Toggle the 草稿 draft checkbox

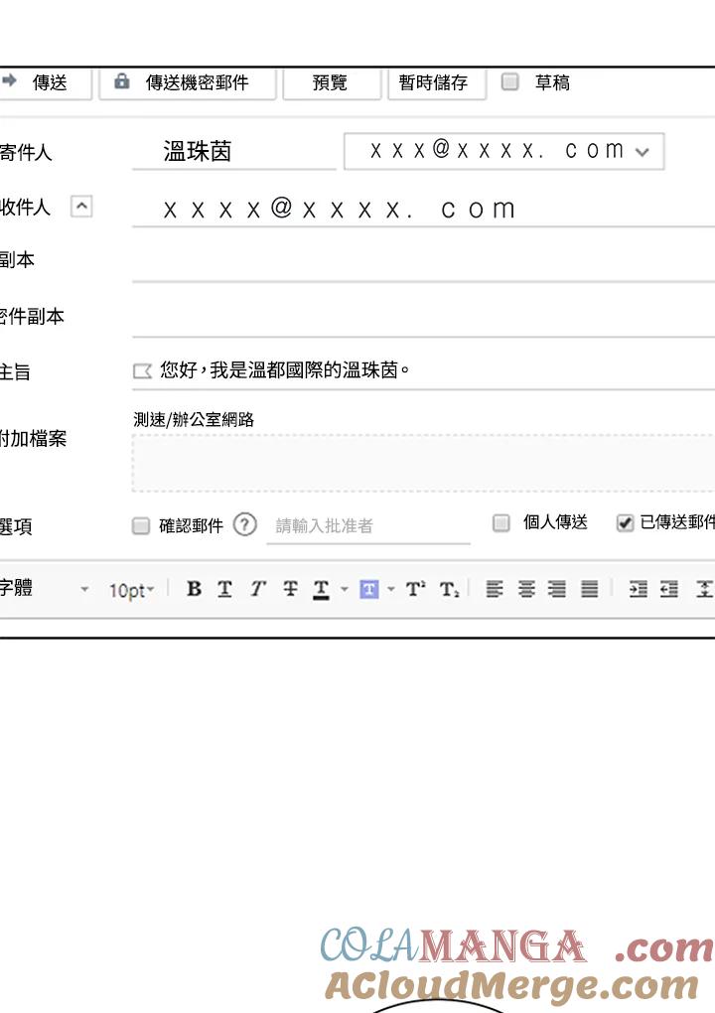(x=509, y=82)
